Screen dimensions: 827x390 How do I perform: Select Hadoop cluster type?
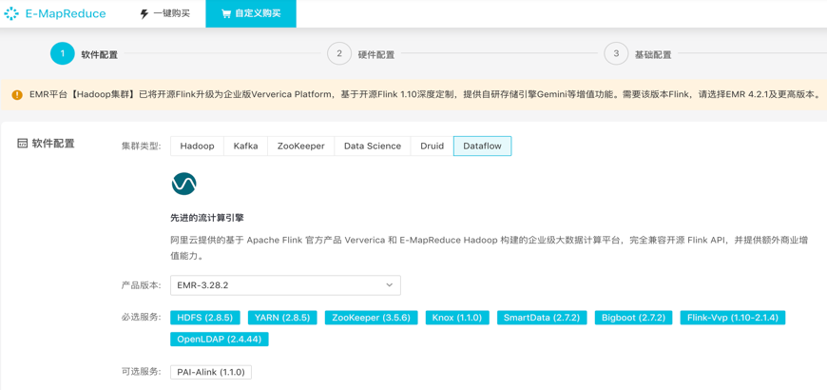click(198, 146)
